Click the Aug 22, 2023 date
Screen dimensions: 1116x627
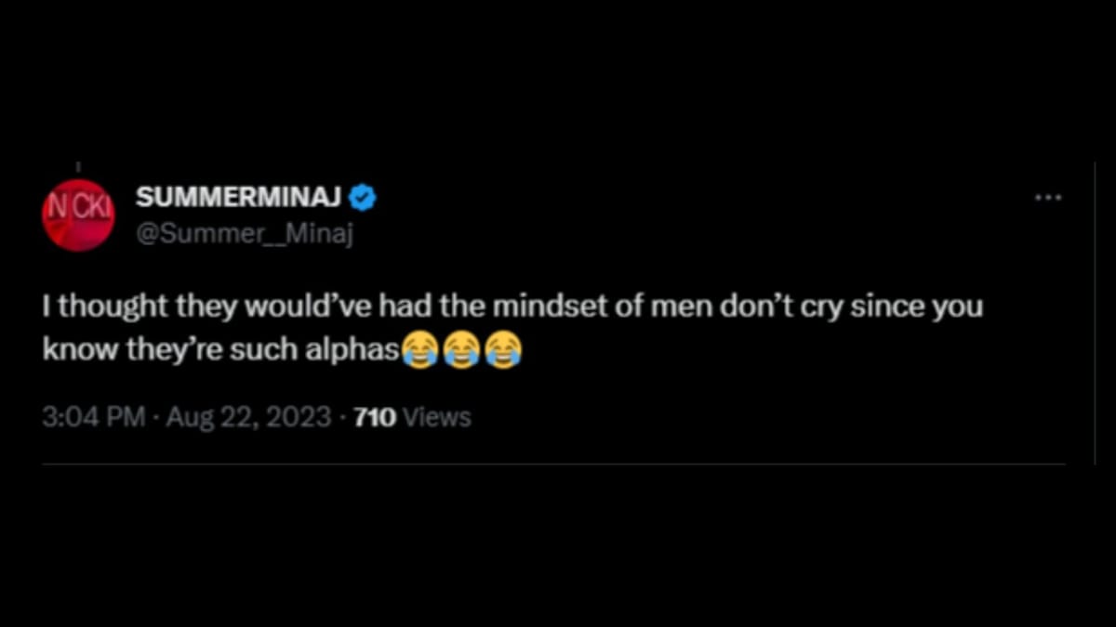[x=247, y=418]
